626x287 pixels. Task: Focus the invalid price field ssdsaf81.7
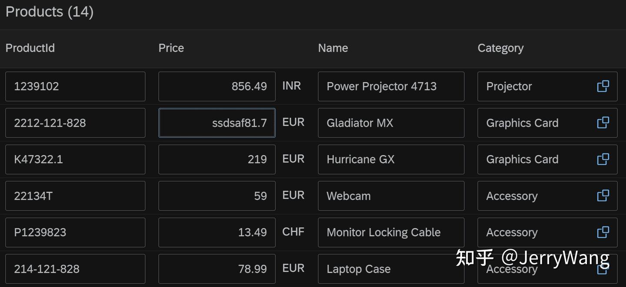217,123
